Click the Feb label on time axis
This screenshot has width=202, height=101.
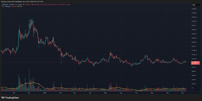tap(60, 93)
